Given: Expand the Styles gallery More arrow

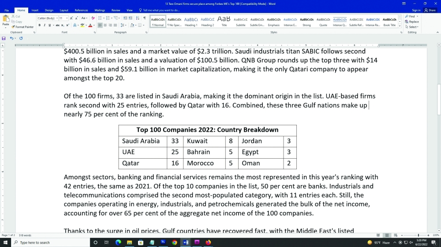Looking at the screenshot, I should pos(400,26).
